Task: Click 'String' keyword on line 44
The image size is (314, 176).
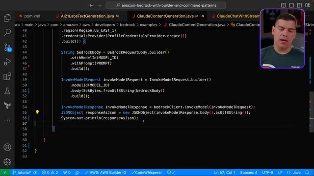Action: [68, 52]
